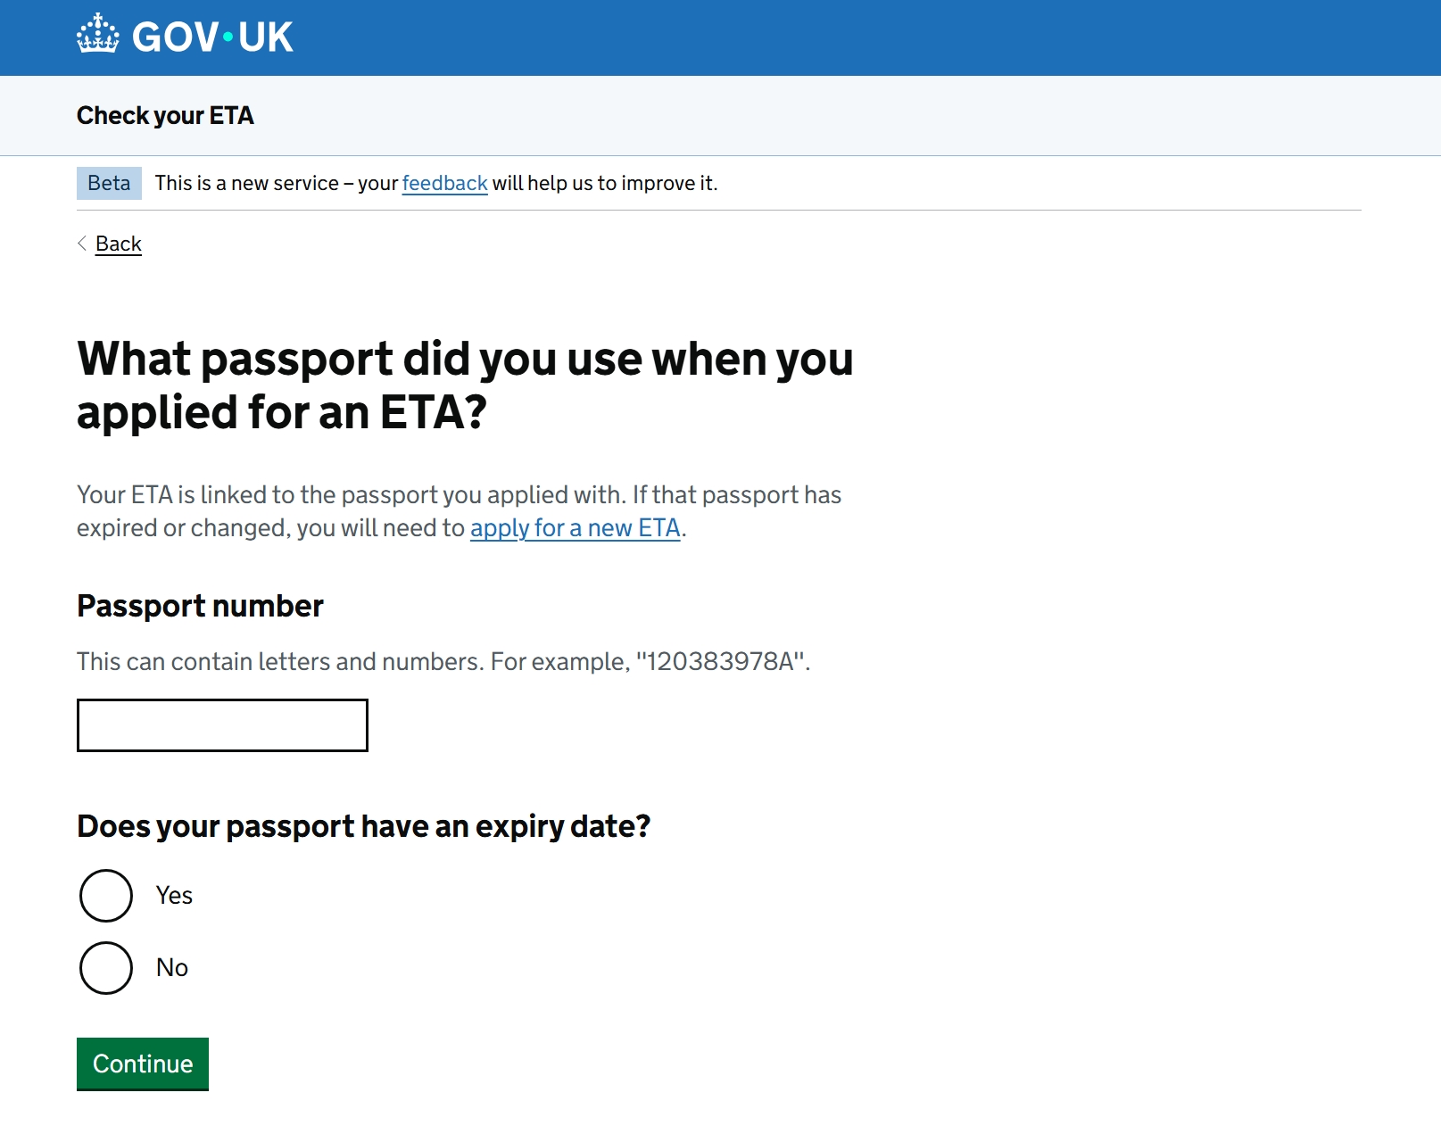This screenshot has width=1441, height=1134.
Task: Open the feedback link
Action: 444,183
